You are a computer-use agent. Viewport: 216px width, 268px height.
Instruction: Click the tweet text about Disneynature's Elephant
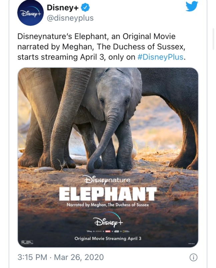pyautogui.click(x=101, y=47)
